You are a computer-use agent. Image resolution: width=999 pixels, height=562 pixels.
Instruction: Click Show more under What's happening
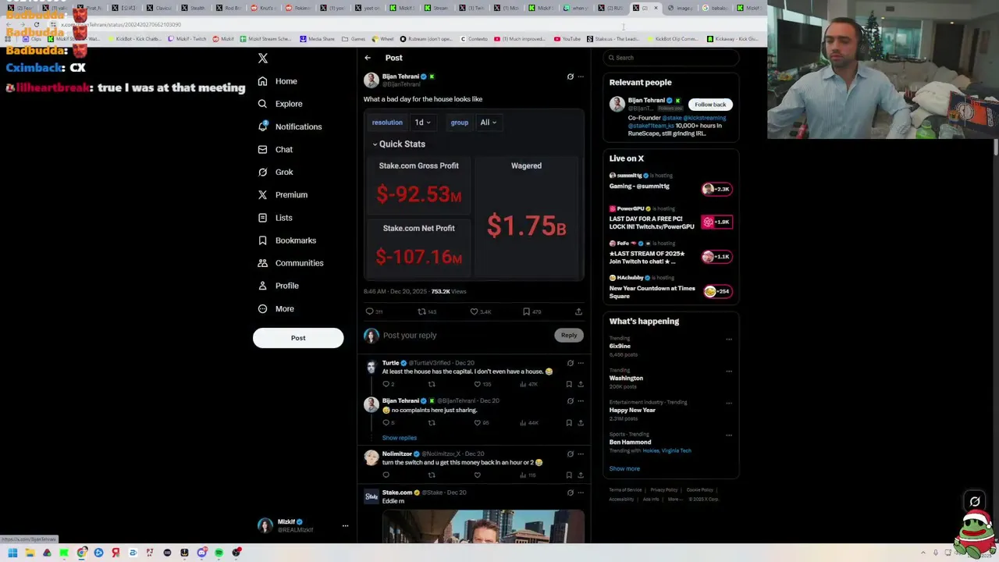tap(624, 468)
